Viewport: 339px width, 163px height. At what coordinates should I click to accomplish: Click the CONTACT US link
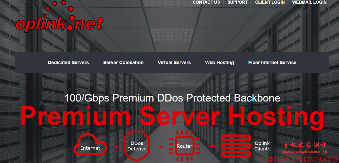[206, 2]
